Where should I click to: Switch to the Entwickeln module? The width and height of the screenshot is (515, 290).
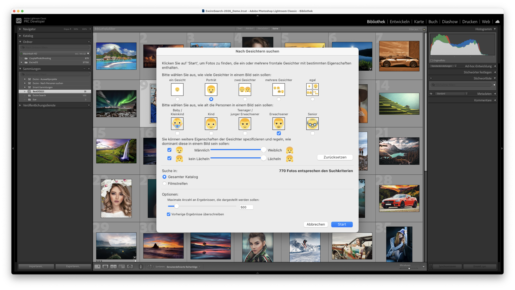pos(399,21)
